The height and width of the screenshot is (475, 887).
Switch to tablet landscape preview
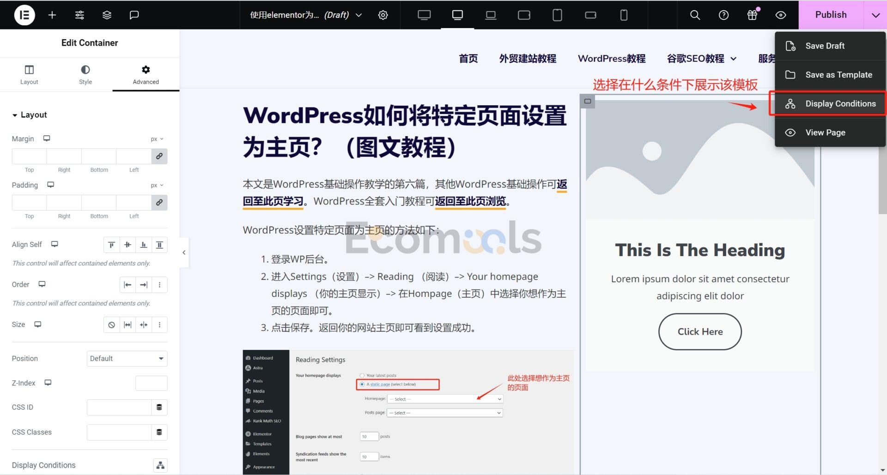tap(524, 15)
